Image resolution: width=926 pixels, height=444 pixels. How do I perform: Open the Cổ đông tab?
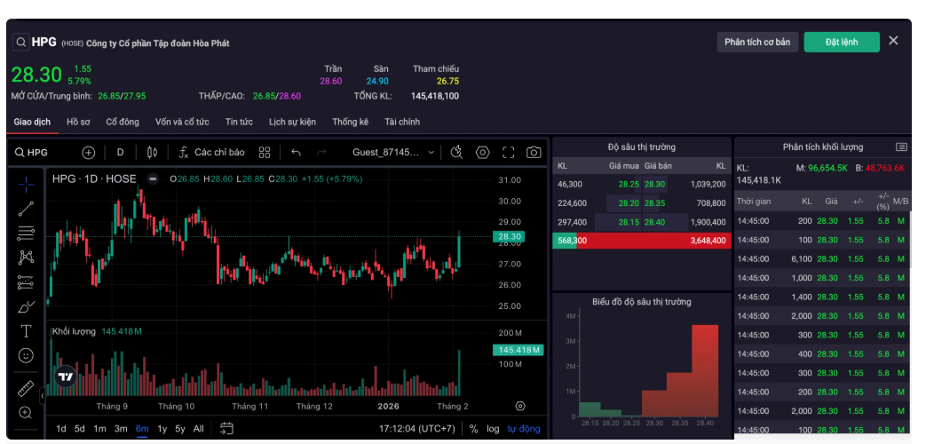[123, 122]
